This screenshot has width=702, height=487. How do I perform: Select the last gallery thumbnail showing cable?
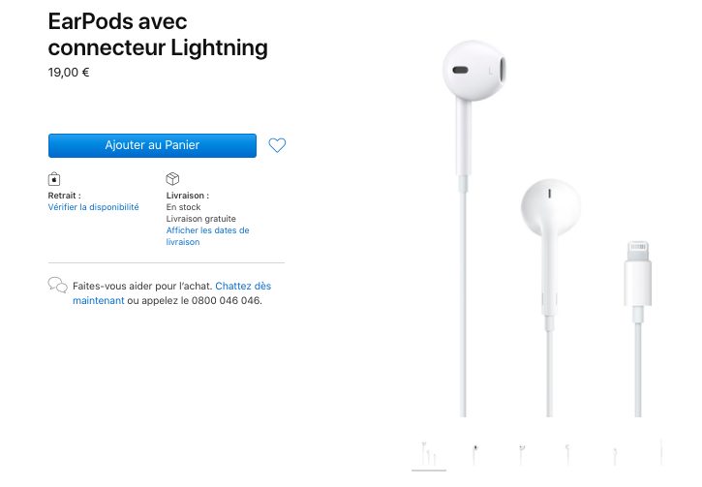pyautogui.click(x=660, y=453)
